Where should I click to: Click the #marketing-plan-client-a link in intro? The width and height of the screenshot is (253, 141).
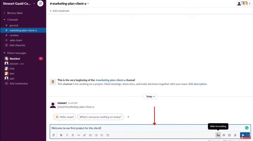point(110,80)
